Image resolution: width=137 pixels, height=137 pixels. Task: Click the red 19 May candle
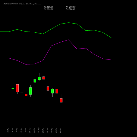tap(26, 95)
